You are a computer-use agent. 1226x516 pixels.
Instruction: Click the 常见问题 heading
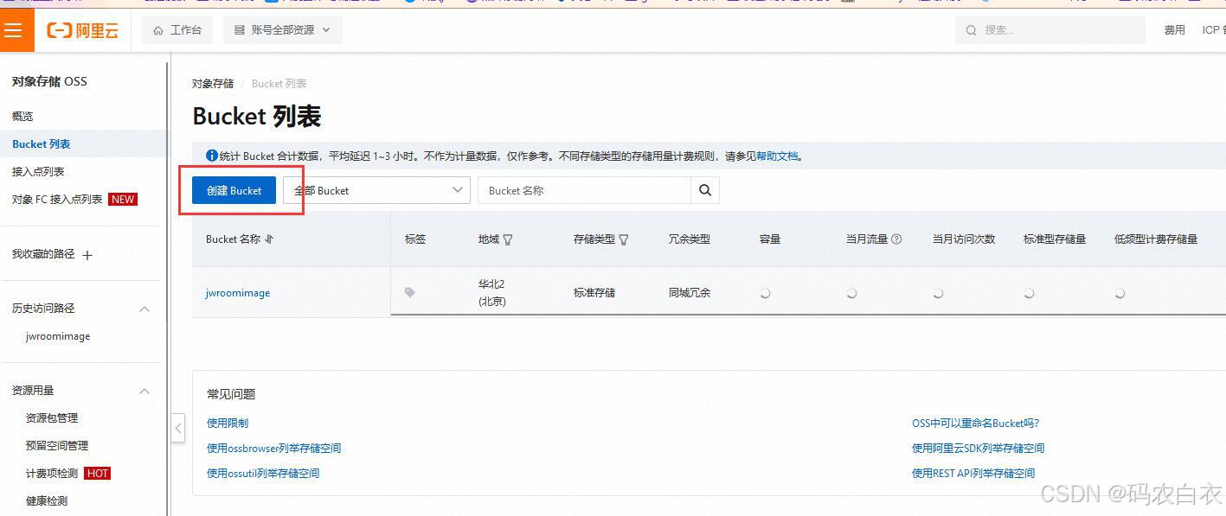(x=231, y=394)
